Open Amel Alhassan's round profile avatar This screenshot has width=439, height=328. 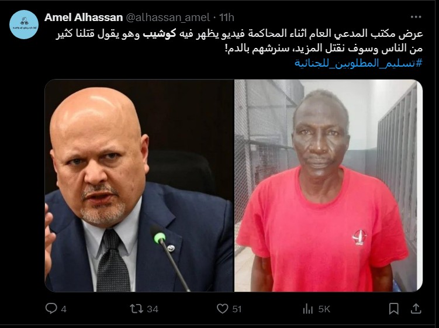click(24, 25)
